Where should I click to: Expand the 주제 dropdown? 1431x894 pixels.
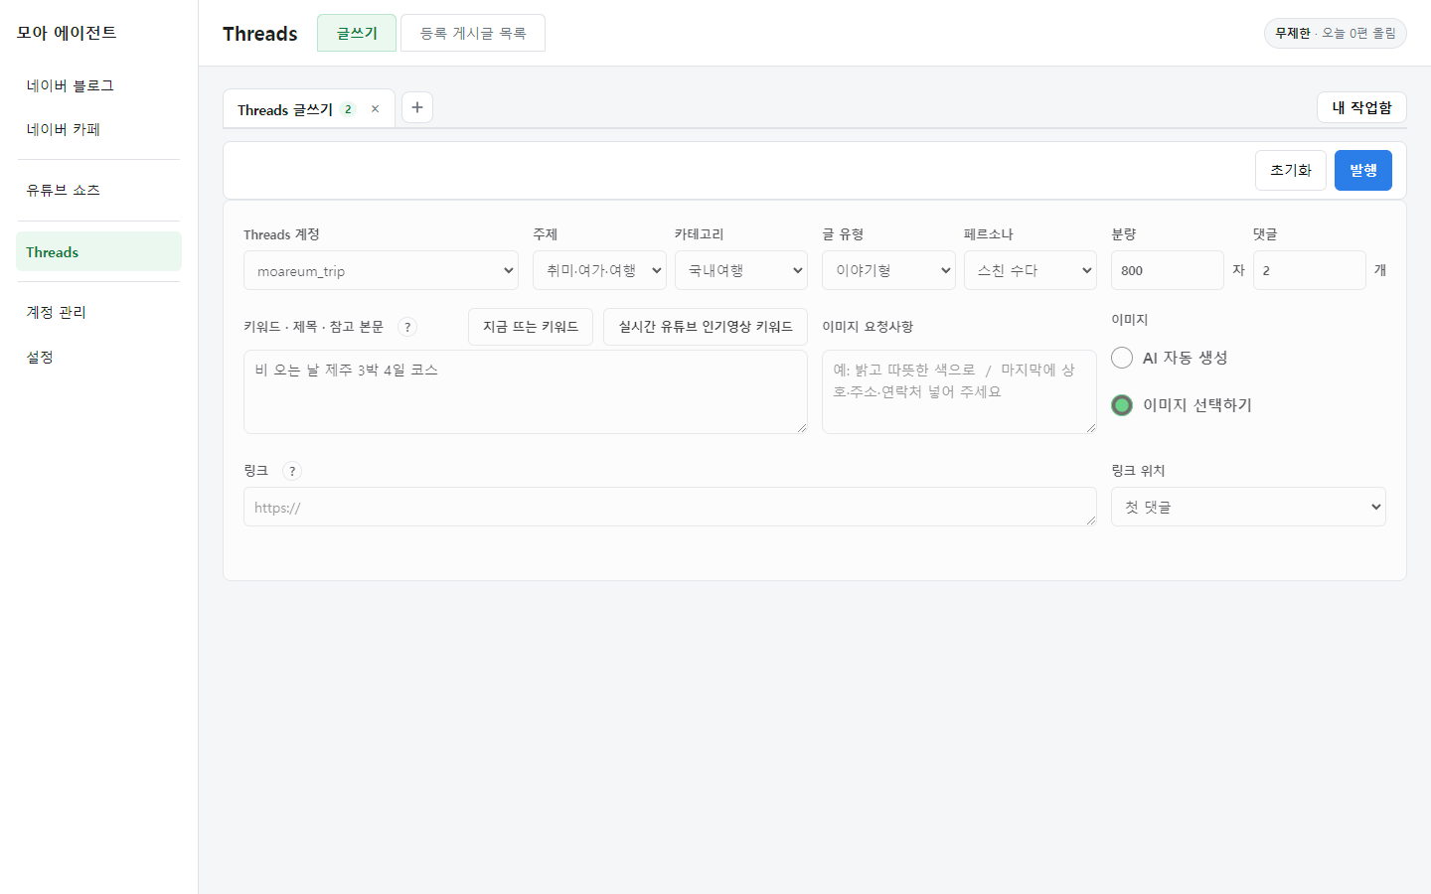tap(599, 270)
